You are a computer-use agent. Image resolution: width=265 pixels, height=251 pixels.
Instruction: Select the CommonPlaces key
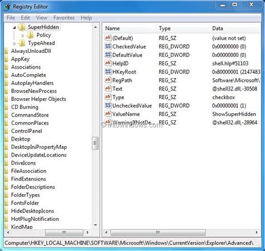30,123
